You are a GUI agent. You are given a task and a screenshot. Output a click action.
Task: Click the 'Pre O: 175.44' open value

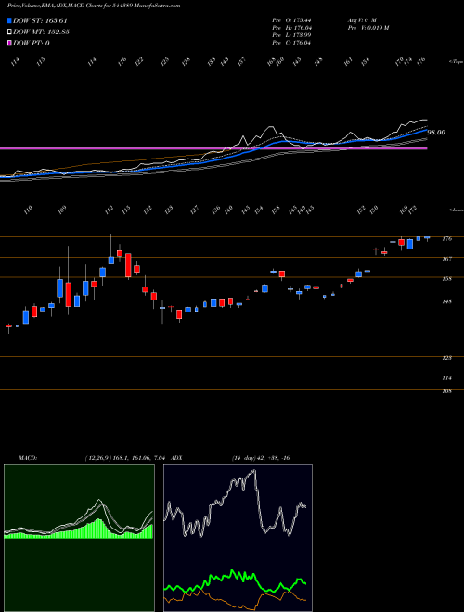[x=291, y=19]
